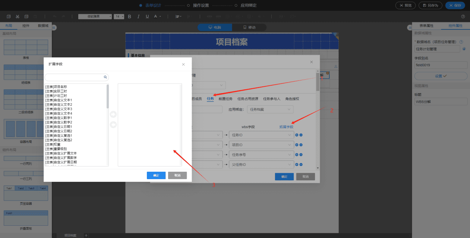The width and height of the screenshot is (470, 238).
Task: Click the magnifier search icon in 扩展字段 dialog
Action: coord(105,77)
